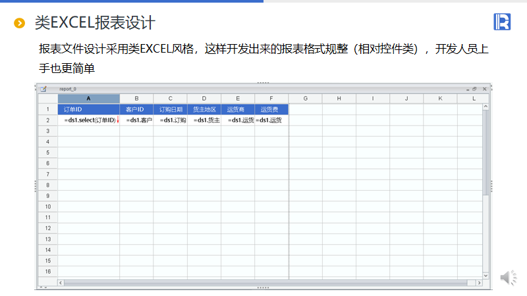Restore the report_0 window
Screen dimensions: 527x296
point(474,89)
